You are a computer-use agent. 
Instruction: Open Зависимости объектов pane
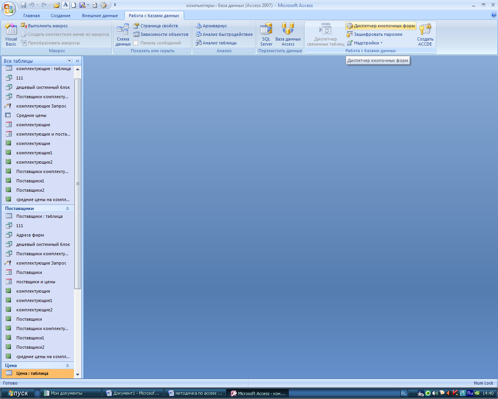click(161, 34)
